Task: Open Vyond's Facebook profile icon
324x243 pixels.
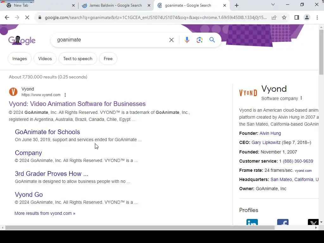Action: point(283,222)
